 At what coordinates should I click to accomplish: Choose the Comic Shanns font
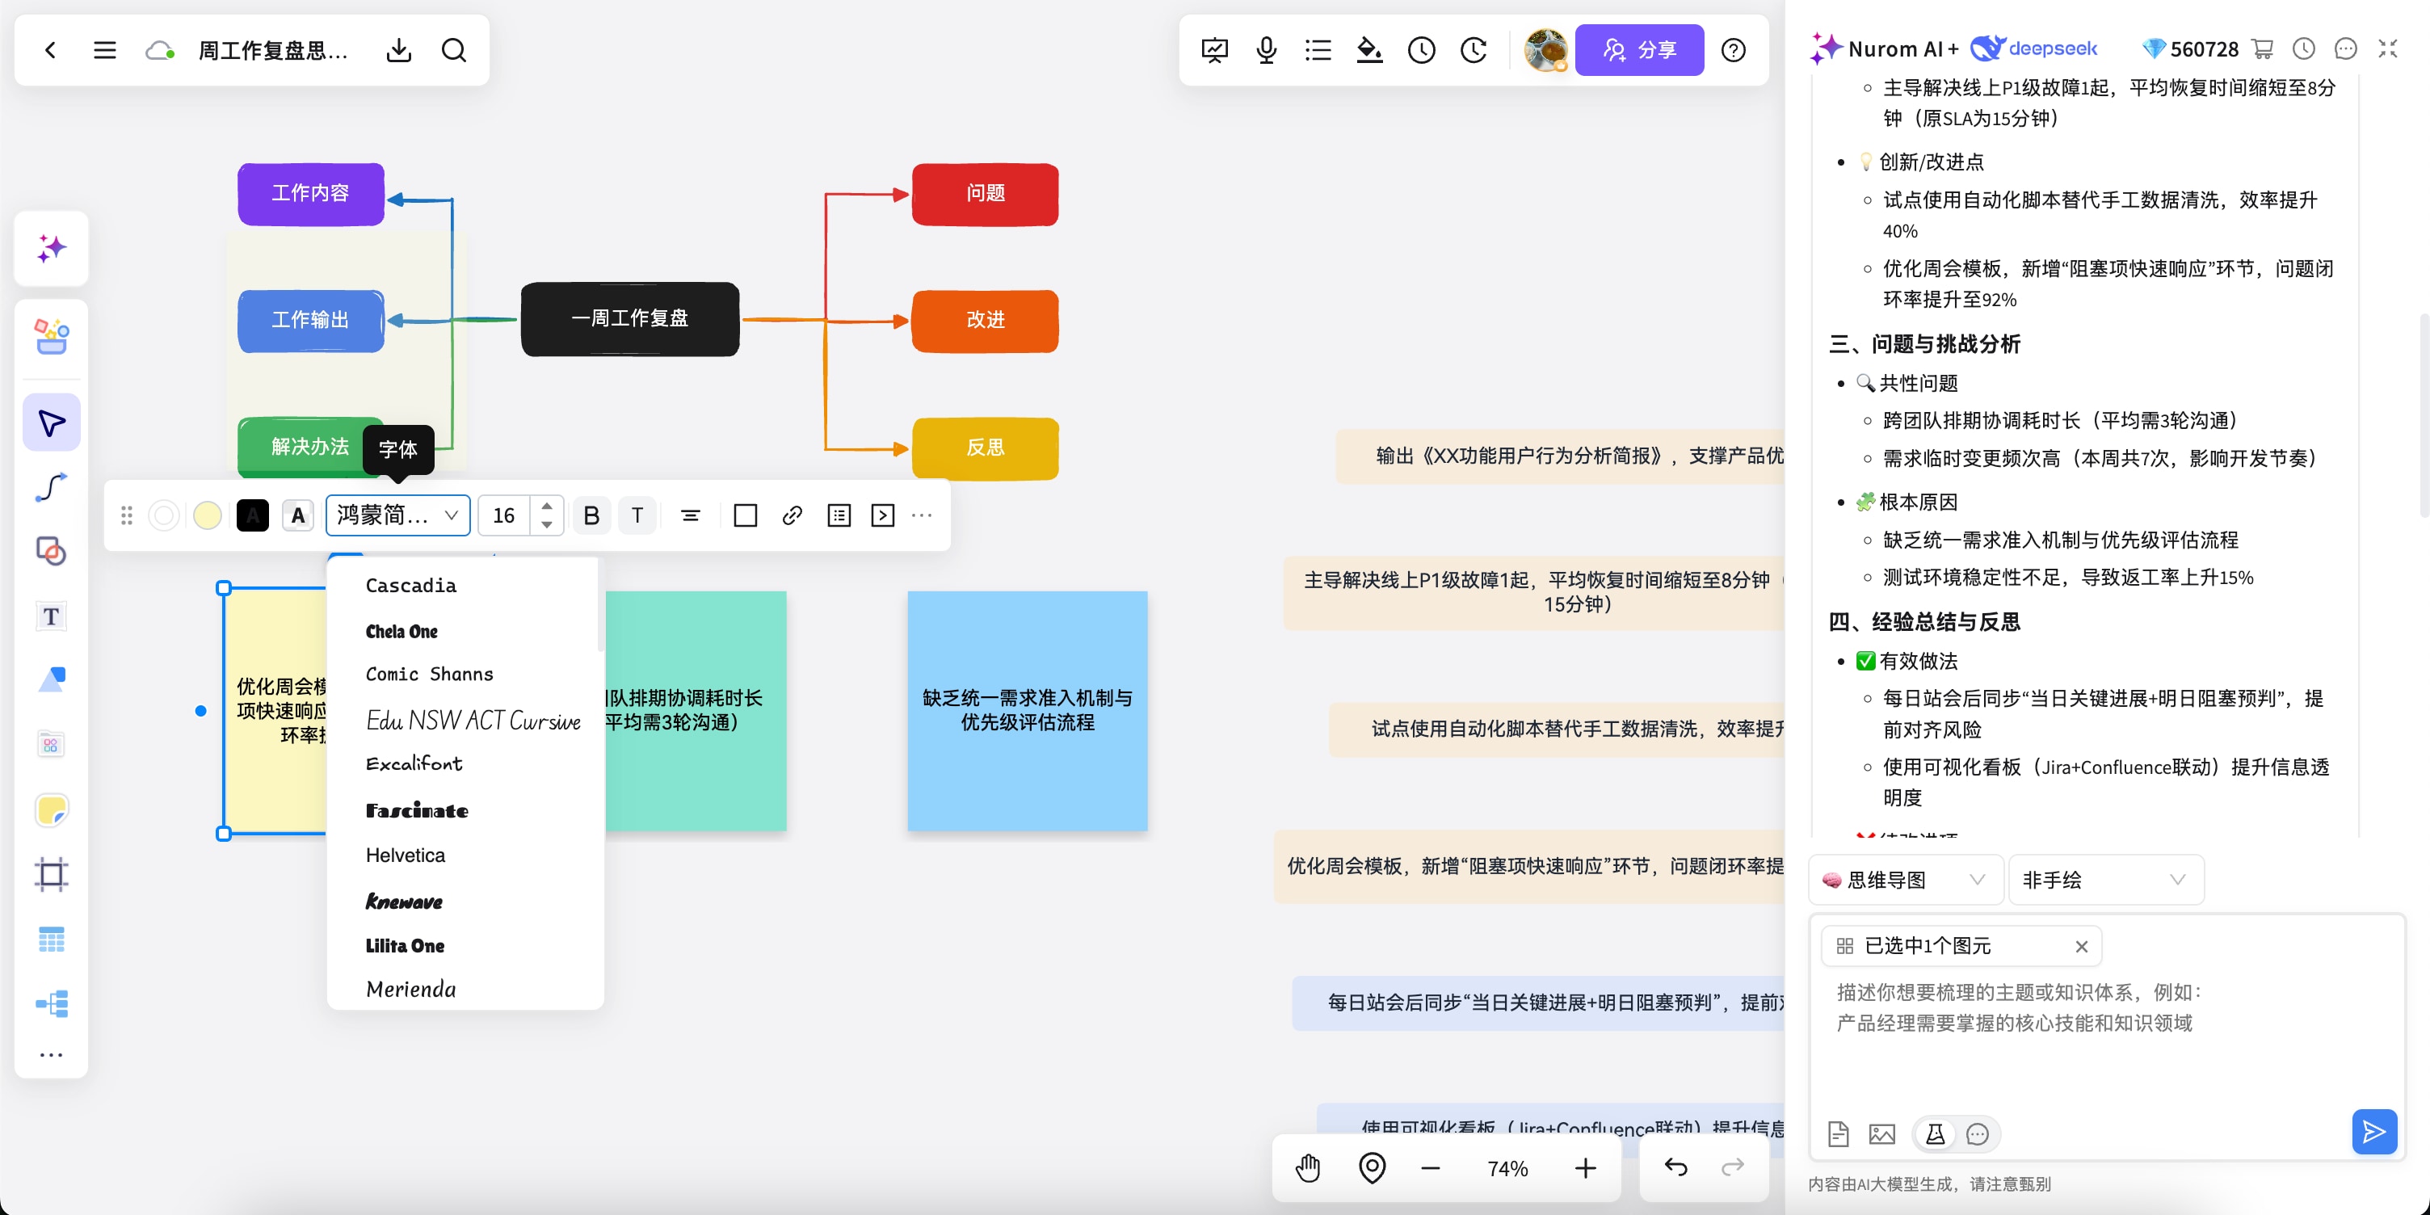tap(429, 675)
